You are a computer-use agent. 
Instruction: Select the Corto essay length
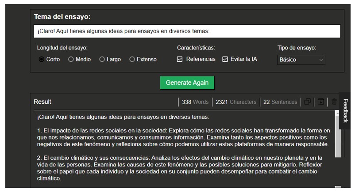[x=42, y=59]
